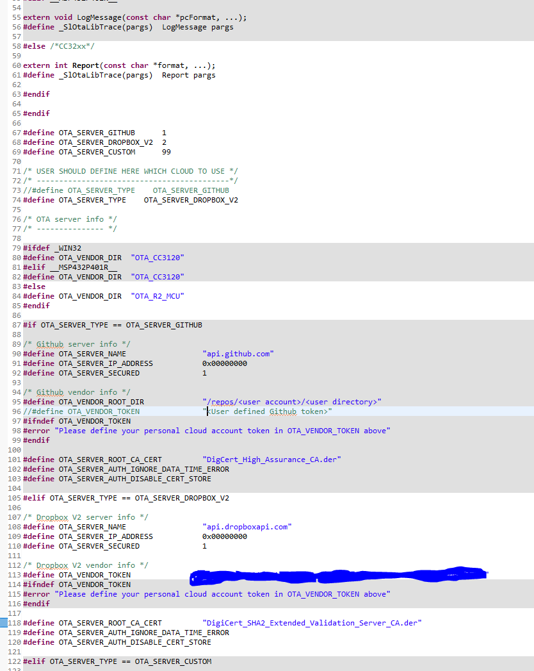Click the #endif on line 63

[x=36, y=94]
